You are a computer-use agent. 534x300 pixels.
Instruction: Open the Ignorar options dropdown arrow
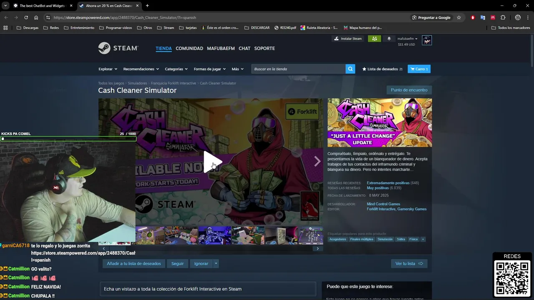(x=216, y=263)
